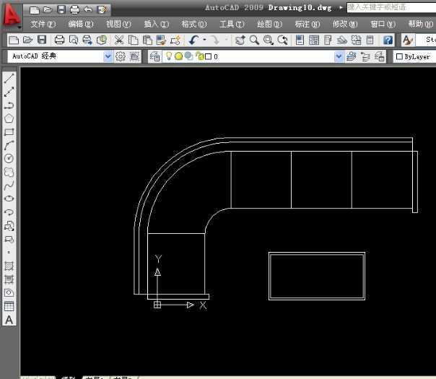Toggle layer 0 lock icon
Screen dimensions: 436x379
coord(199,56)
